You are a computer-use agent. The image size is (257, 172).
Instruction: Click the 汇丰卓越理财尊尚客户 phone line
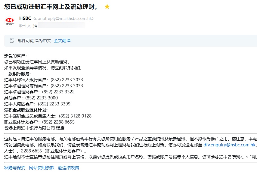(44, 86)
